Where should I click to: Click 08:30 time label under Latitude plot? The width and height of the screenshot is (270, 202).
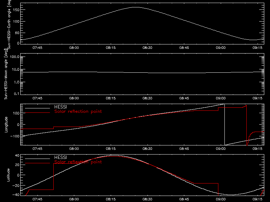click(x=147, y=199)
